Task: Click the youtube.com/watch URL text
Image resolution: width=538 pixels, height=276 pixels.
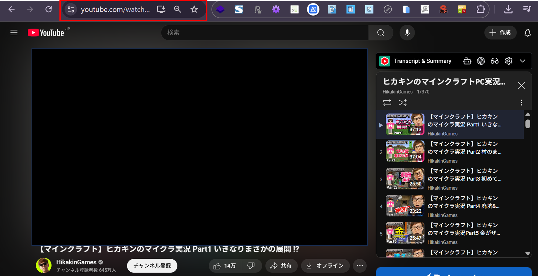Action: (115, 9)
